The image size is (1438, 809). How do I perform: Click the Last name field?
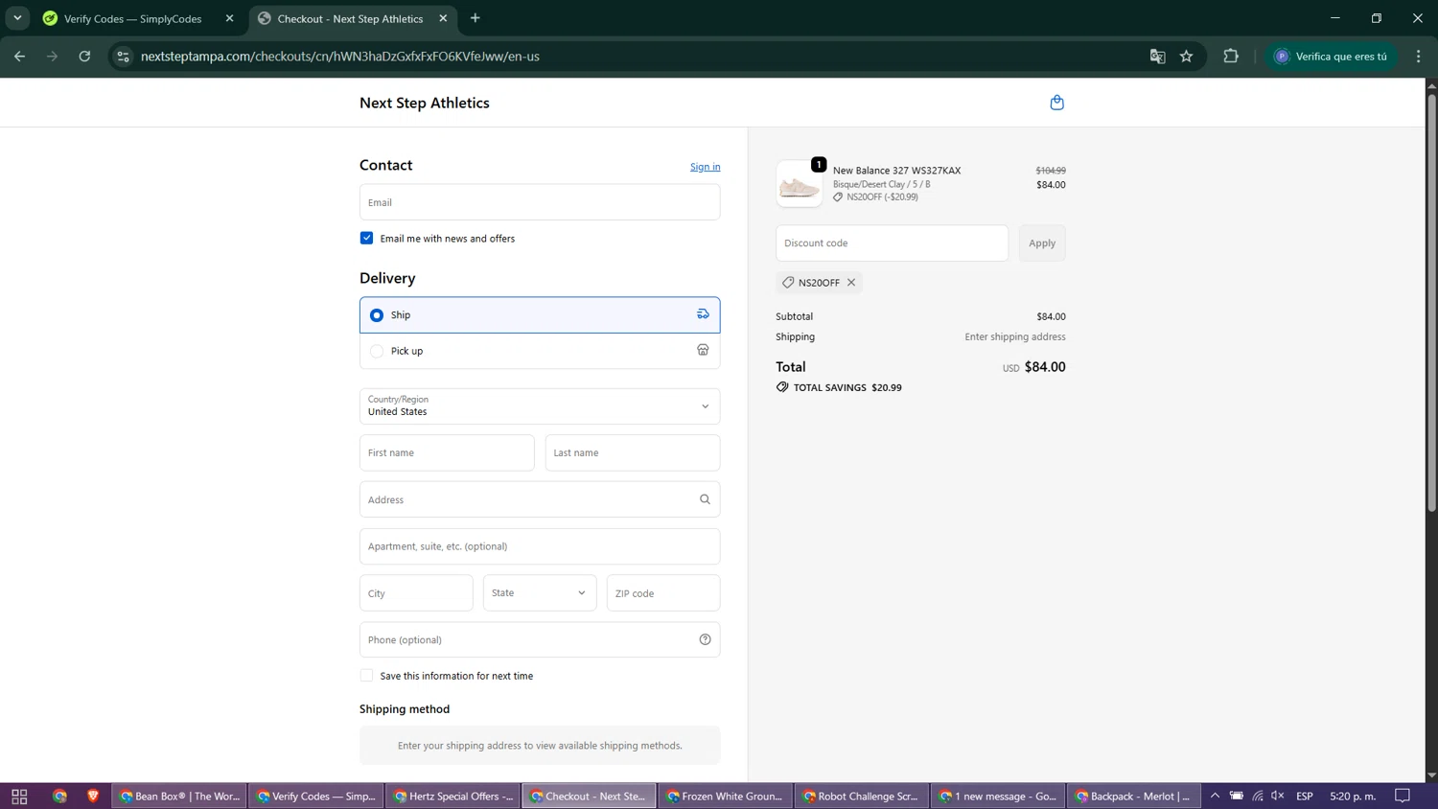tap(633, 452)
